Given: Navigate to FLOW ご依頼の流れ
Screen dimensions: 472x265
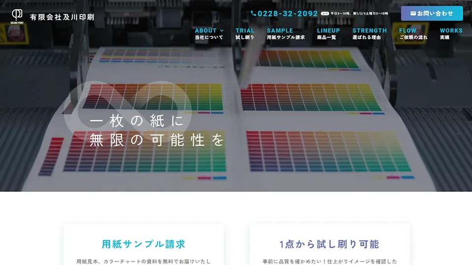Looking at the screenshot, I should [413, 33].
